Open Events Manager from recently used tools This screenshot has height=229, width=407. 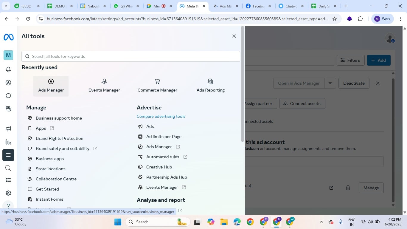click(104, 86)
